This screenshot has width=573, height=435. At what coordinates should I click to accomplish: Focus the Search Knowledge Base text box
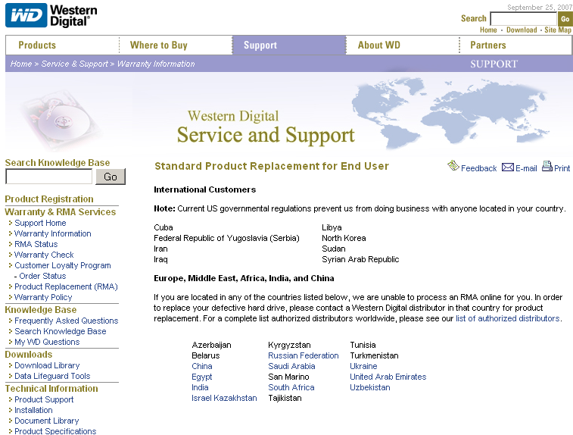[x=49, y=177]
